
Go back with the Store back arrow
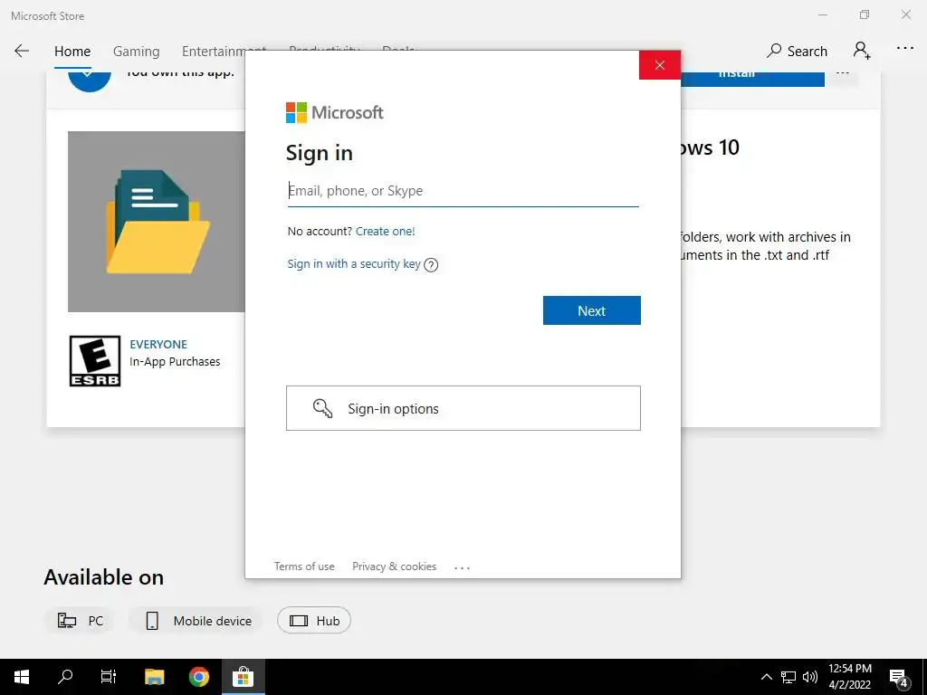[x=22, y=52]
